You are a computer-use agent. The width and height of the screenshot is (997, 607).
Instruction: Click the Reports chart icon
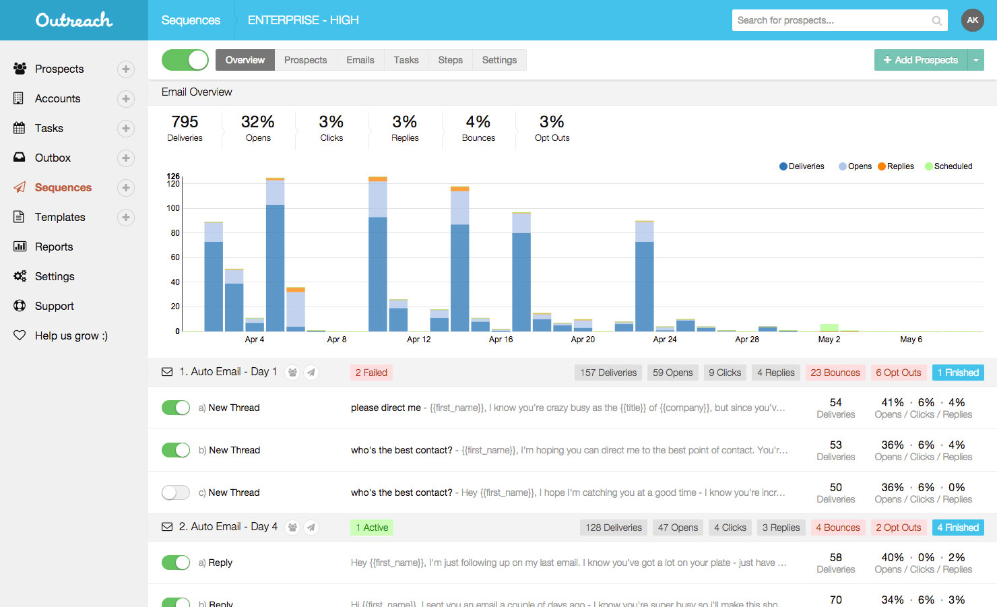tap(20, 247)
